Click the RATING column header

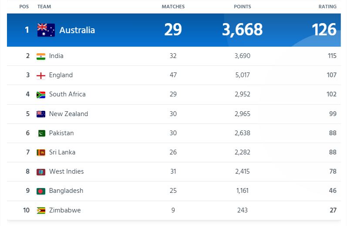(327, 7)
